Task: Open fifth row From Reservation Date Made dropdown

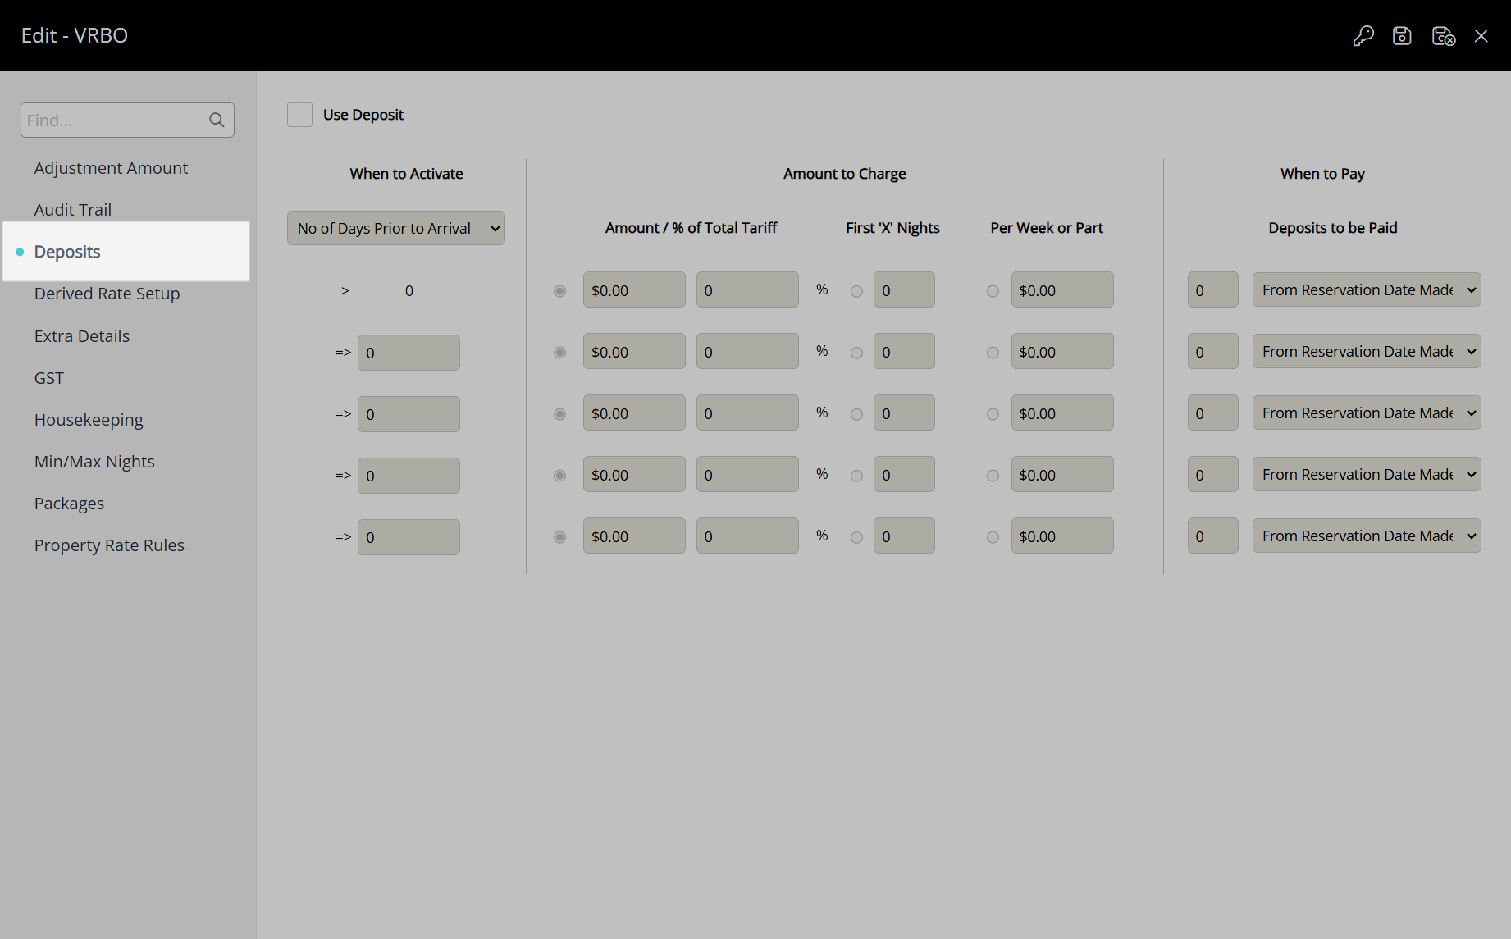Action: [1367, 536]
